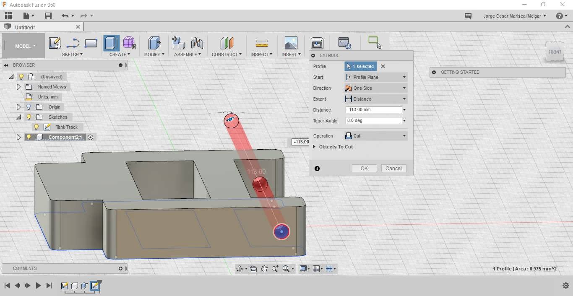This screenshot has height=296, width=573.
Task: Click the Pan hand tool
Action: click(264, 269)
